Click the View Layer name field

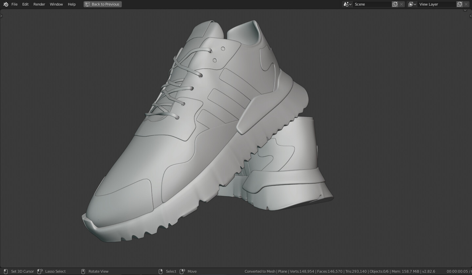[x=437, y=4]
